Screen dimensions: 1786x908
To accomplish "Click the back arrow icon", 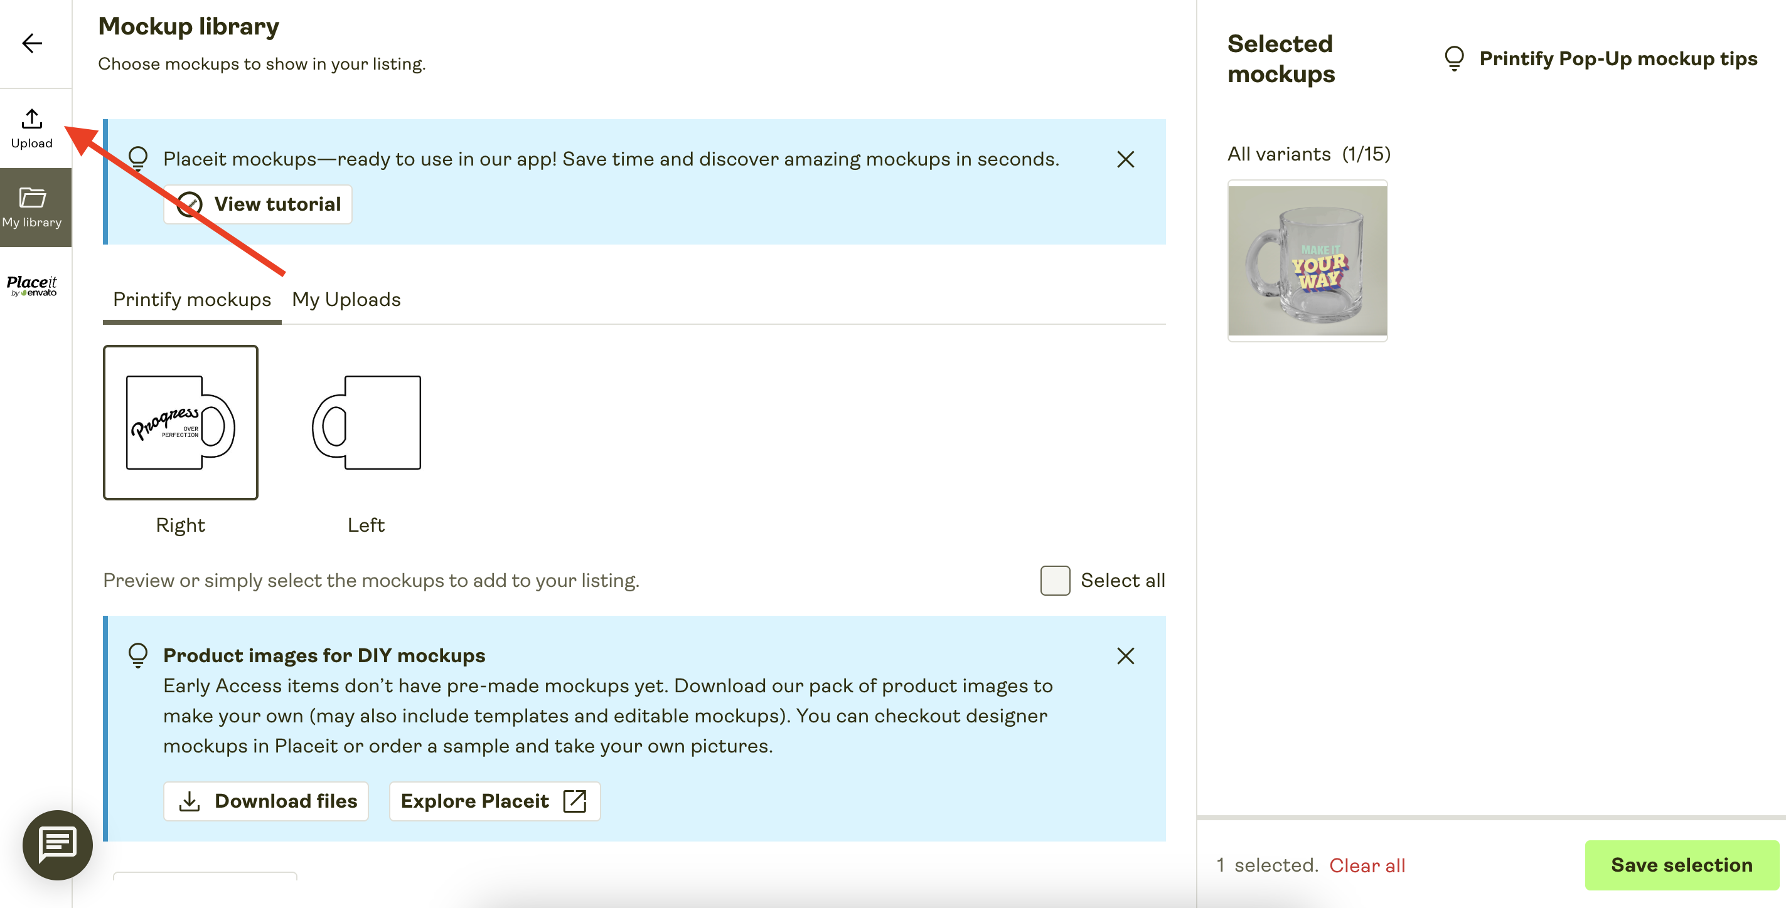I will 32,44.
